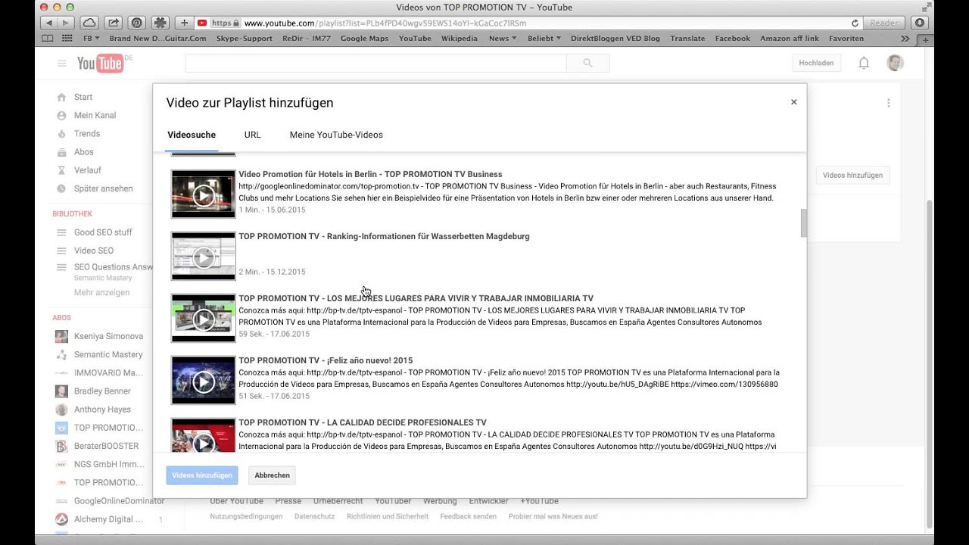Open the Reading List bookmarks icon
This screenshot has height=545, width=969.
(47, 38)
